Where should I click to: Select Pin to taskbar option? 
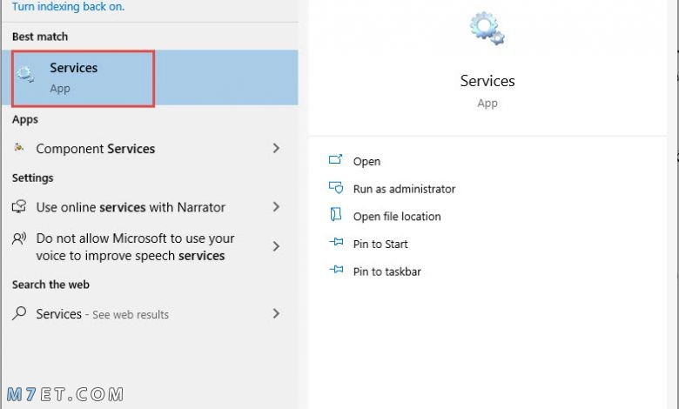pyautogui.click(x=387, y=272)
